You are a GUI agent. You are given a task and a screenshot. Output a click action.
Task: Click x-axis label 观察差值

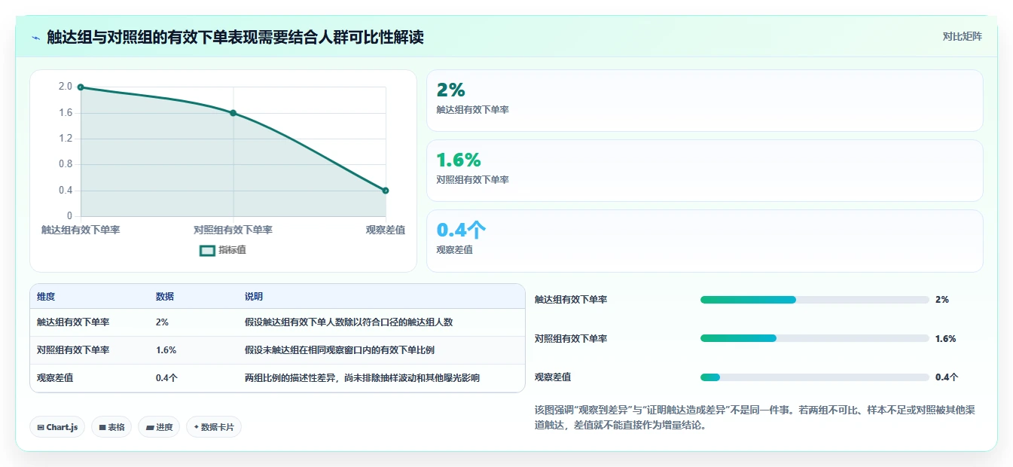pyautogui.click(x=386, y=230)
